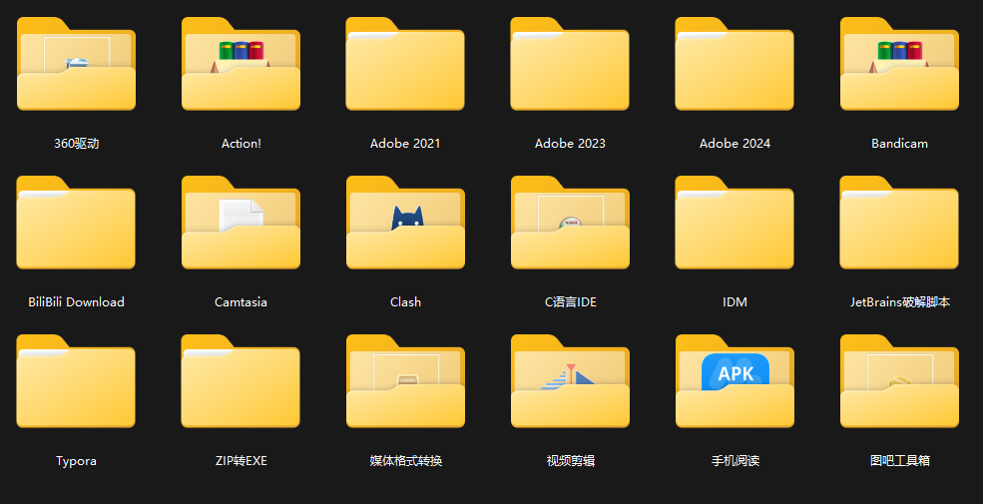Click the Bandicam folder name label
The width and height of the screenshot is (983, 504).
tap(899, 144)
